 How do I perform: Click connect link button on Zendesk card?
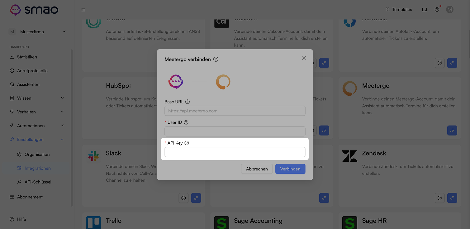point(452,198)
